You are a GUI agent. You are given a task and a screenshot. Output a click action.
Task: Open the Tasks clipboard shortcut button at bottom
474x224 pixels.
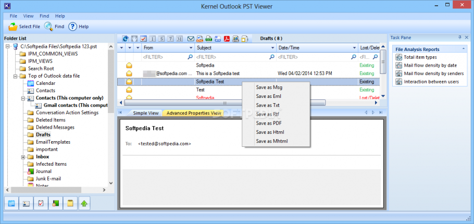point(41,204)
